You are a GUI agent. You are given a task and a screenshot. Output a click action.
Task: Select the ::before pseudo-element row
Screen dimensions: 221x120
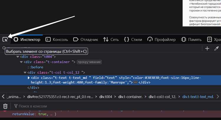(x=35, y=67)
